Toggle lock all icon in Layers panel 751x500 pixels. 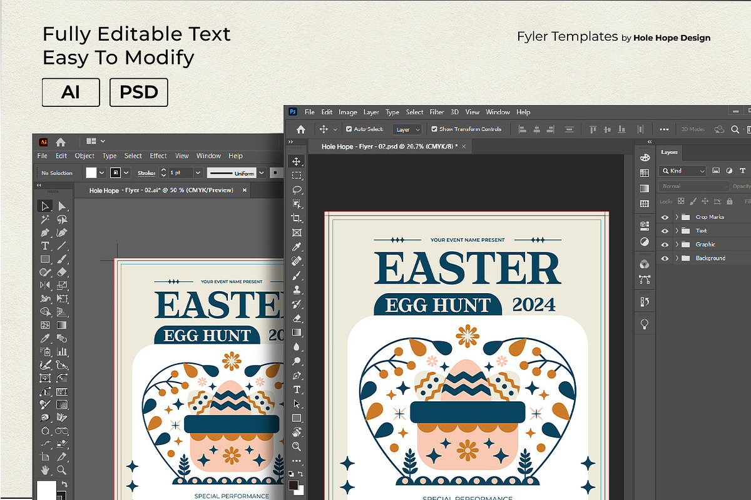(x=730, y=201)
